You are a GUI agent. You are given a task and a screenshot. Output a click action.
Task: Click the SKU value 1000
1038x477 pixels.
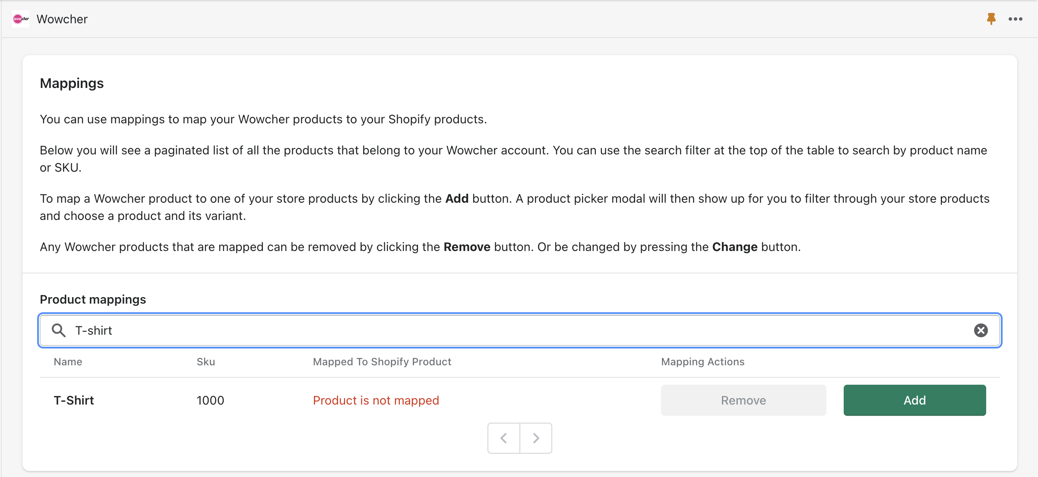pos(210,400)
